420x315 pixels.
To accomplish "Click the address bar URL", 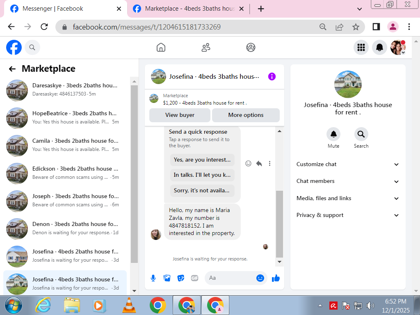I will [x=146, y=27].
